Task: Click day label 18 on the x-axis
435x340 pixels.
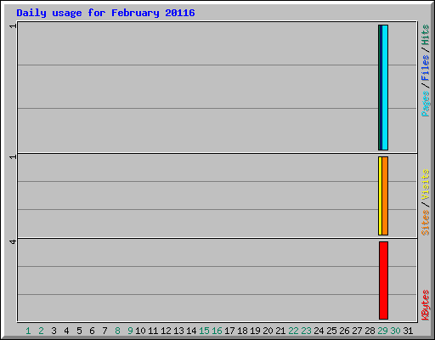Action: click(x=242, y=331)
